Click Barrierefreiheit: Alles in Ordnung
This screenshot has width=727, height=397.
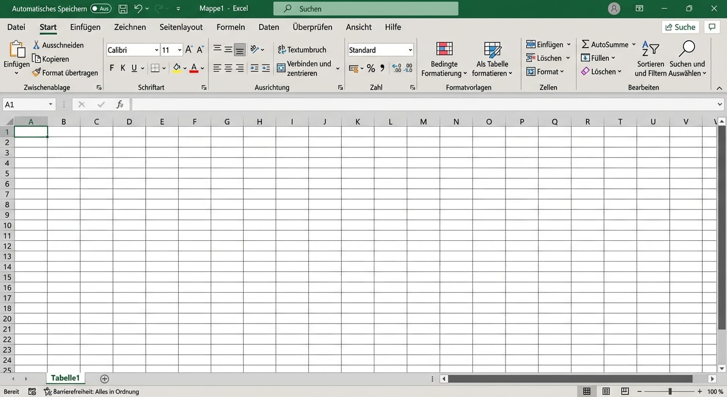click(x=91, y=392)
